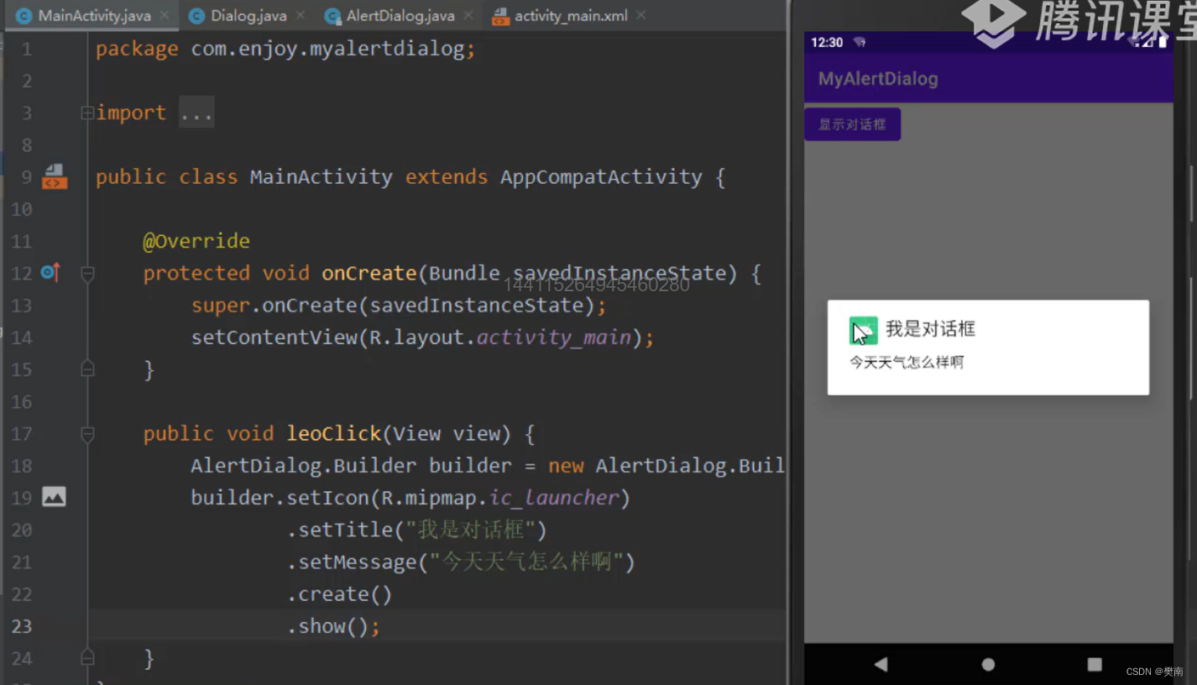This screenshot has height=685, width=1197.
Task: Click the battery icon in emulator status bar
Action: [x=1163, y=42]
